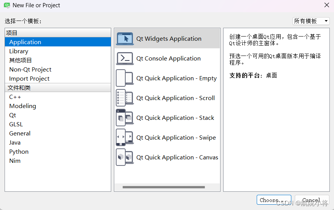Close the New File or Project dialog

(x=326, y=5)
